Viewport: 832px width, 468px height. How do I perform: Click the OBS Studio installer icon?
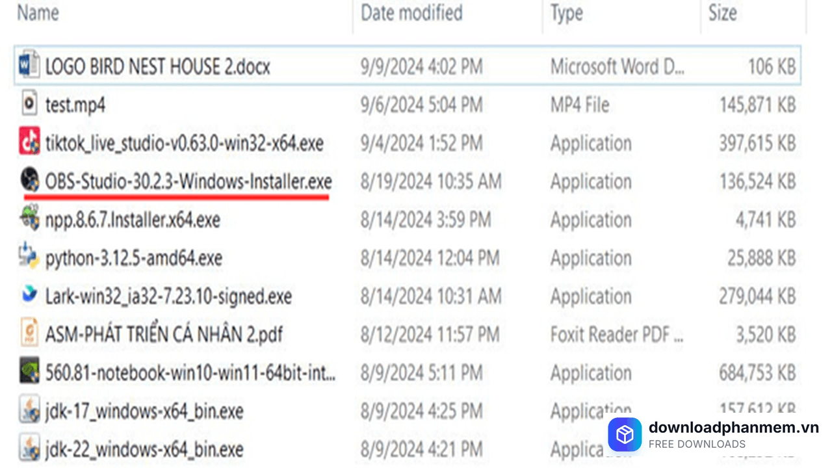tap(29, 181)
